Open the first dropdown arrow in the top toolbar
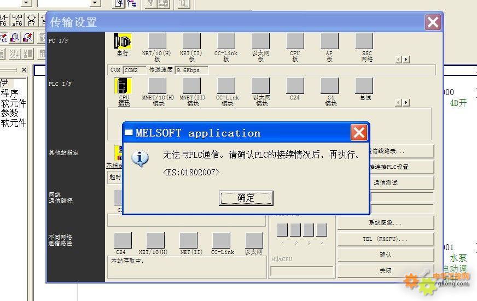Image resolution: width=477 pixels, height=301 pixels. tap(26, 3)
